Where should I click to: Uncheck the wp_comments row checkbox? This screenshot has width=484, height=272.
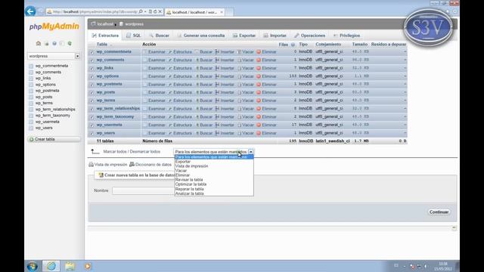pos(92,60)
